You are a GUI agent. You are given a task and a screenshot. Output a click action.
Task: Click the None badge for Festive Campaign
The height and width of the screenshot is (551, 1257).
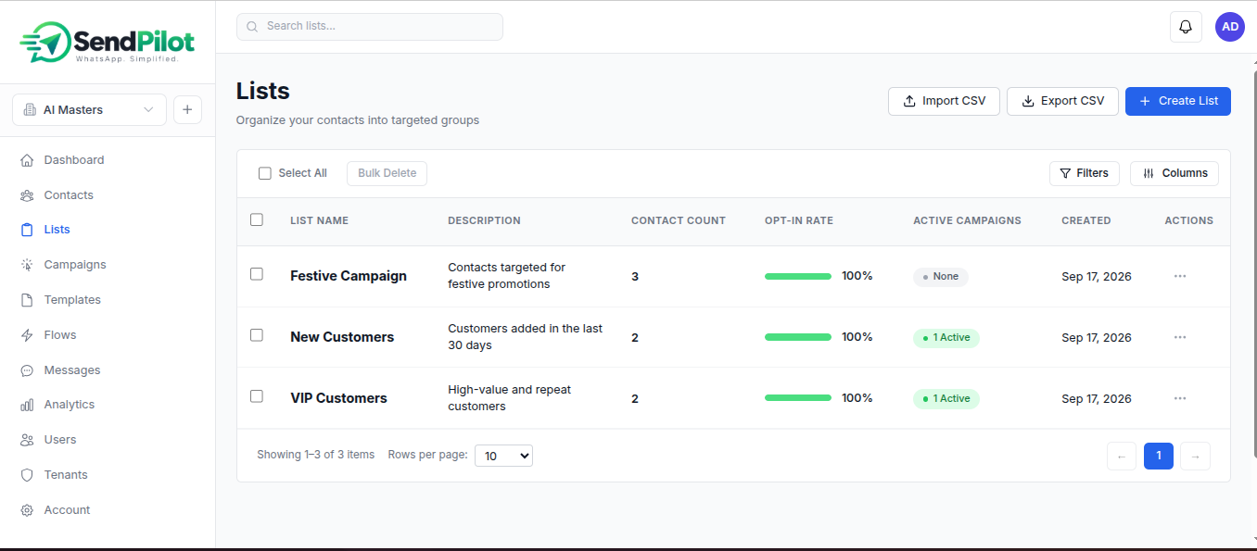click(941, 277)
